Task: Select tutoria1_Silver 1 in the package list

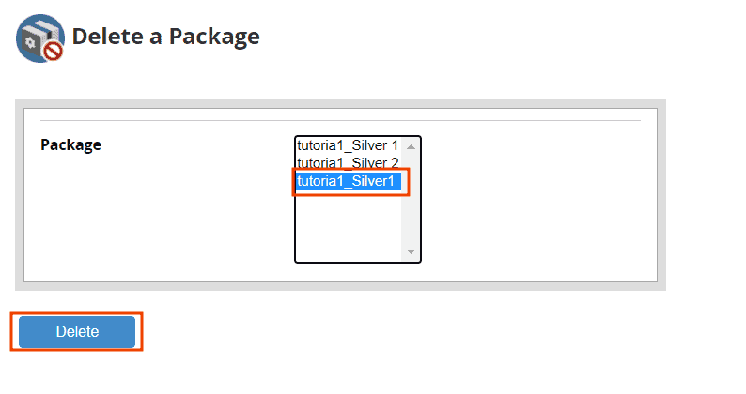Action: pyautogui.click(x=349, y=145)
